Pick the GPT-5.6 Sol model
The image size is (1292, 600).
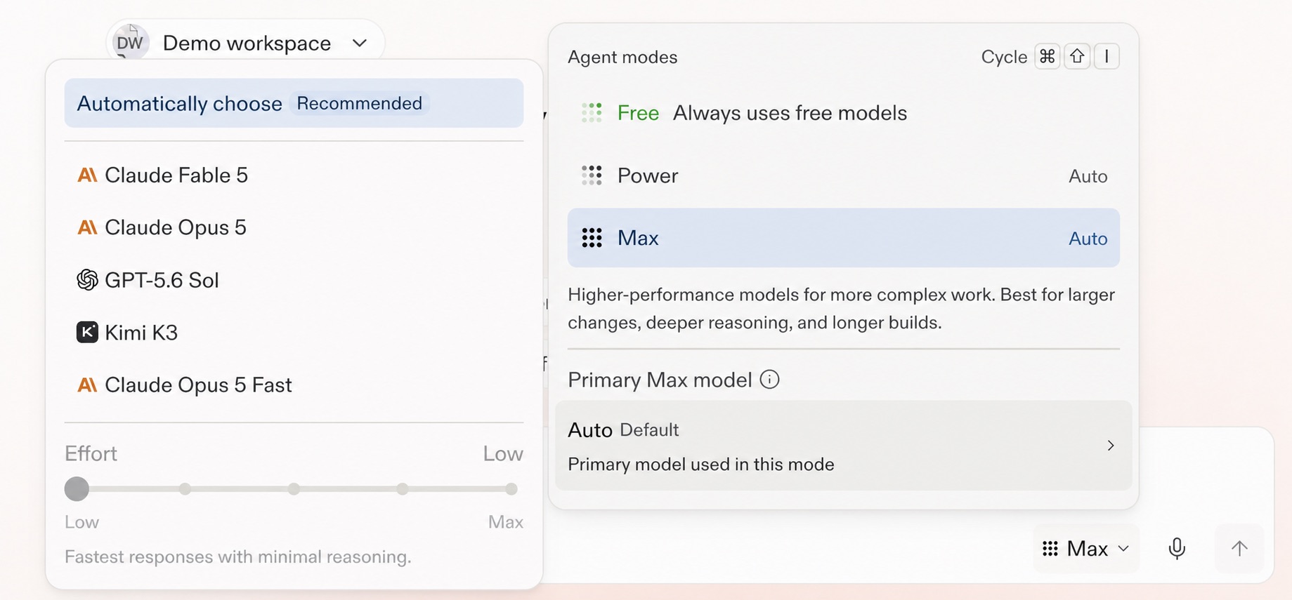pos(294,280)
